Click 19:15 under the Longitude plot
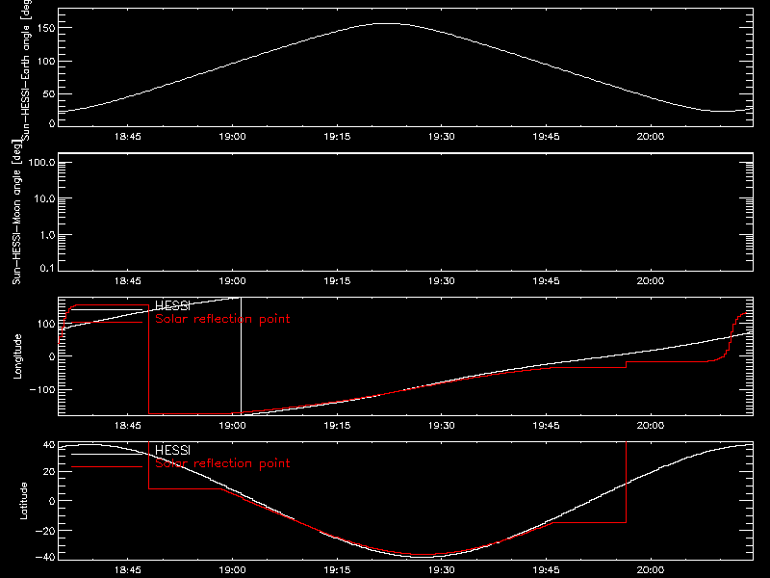 coord(337,426)
